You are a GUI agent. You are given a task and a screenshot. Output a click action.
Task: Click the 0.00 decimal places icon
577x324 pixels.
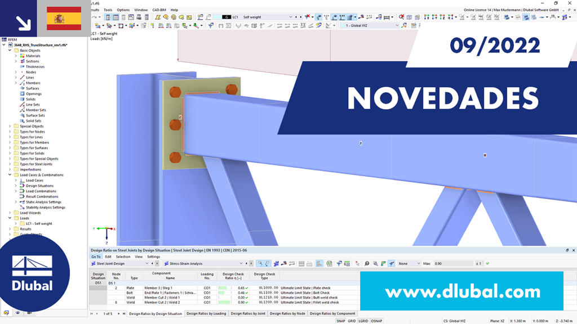point(347,263)
